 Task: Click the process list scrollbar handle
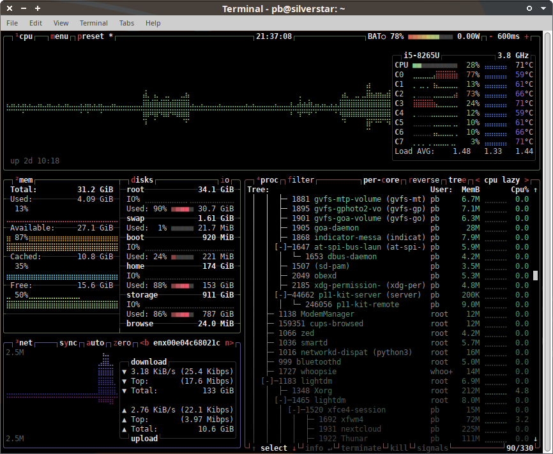pyautogui.click(x=536, y=276)
